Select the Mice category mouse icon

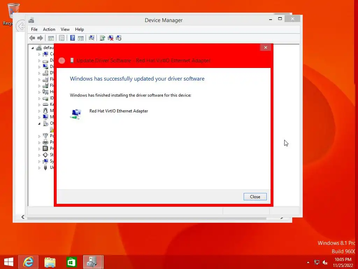(45, 111)
